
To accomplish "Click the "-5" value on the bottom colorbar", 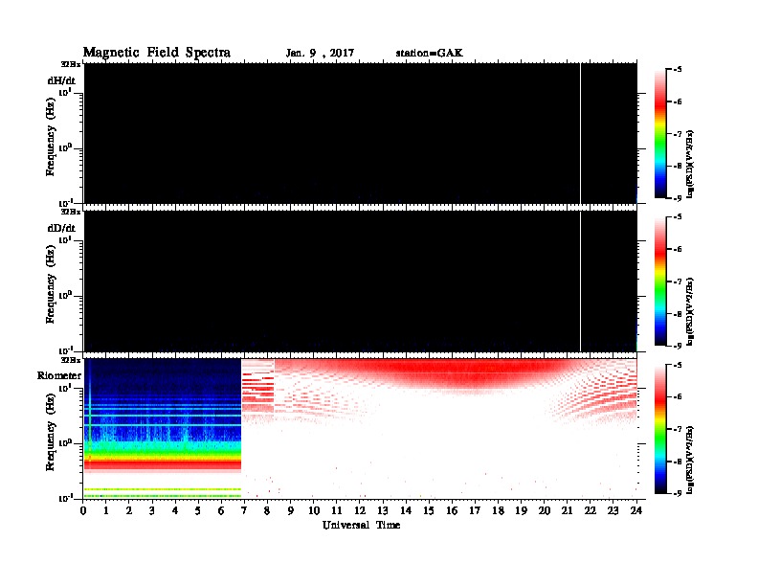I will click(x=677, y=365).
